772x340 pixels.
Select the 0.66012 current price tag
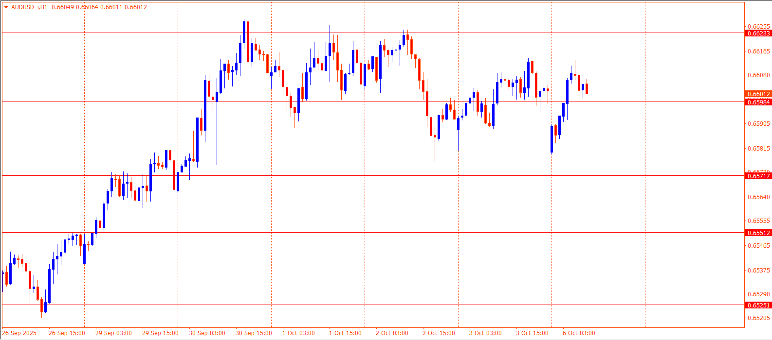click(x=758, y=94)
